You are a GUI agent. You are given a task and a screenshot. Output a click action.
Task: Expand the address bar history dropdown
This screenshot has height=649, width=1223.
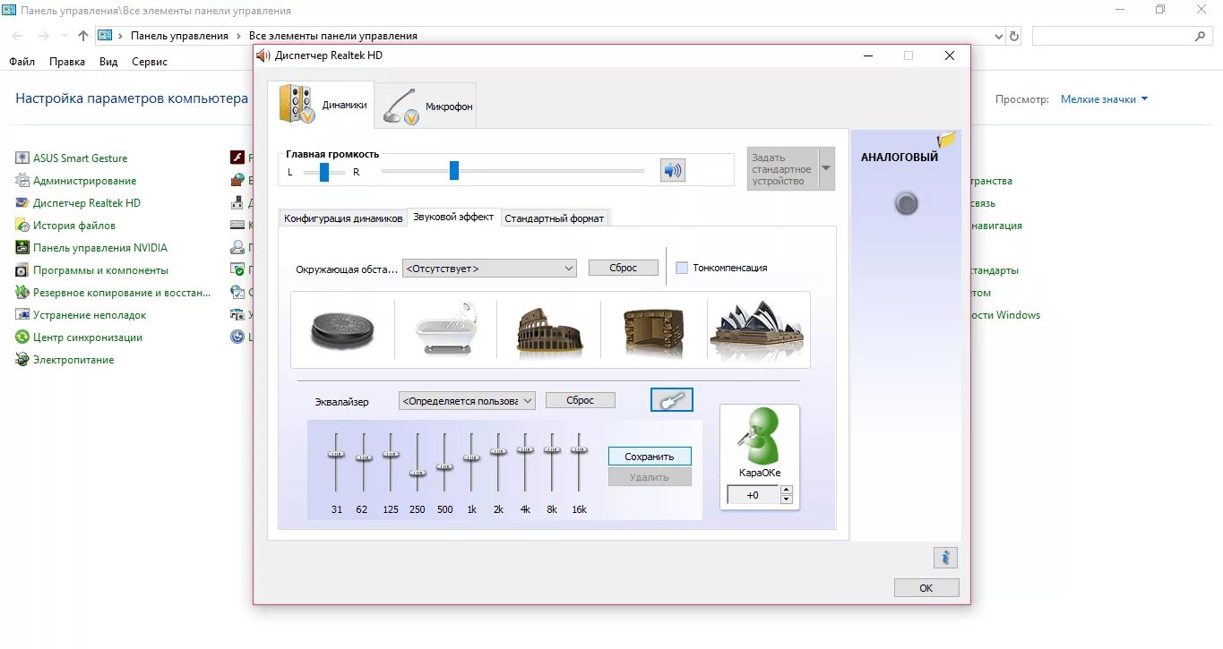tap(1000, 36)
